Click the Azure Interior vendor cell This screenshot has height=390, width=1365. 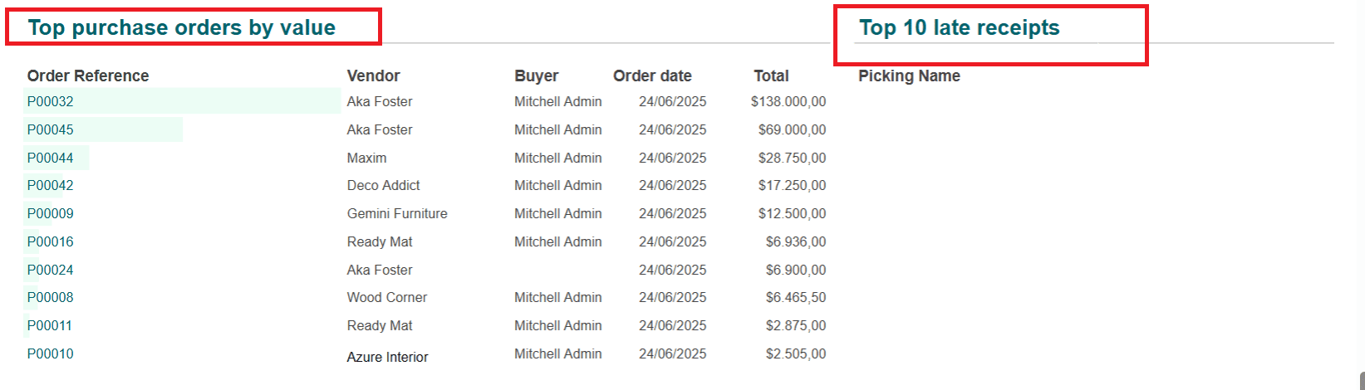pos(388,357)
